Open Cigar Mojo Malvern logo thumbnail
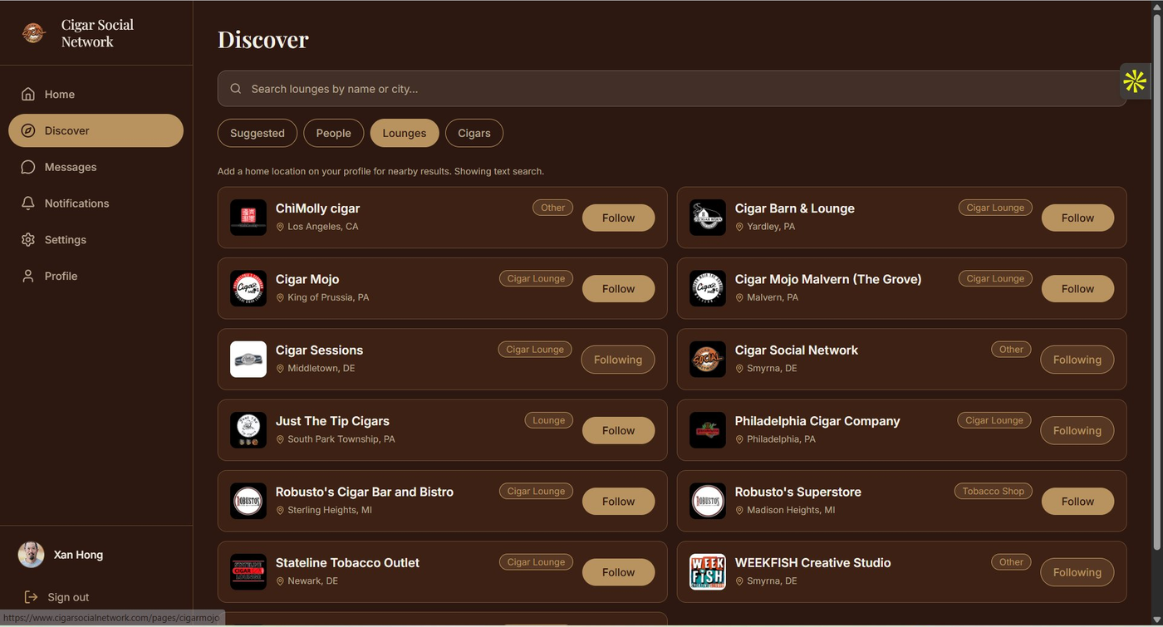 708,288
